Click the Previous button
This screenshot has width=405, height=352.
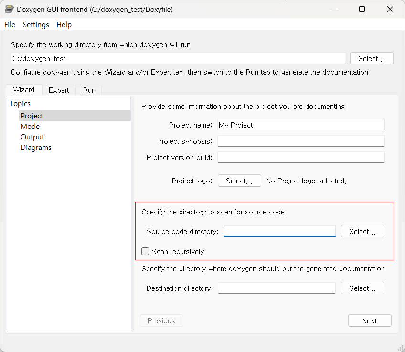coord(161,321)
